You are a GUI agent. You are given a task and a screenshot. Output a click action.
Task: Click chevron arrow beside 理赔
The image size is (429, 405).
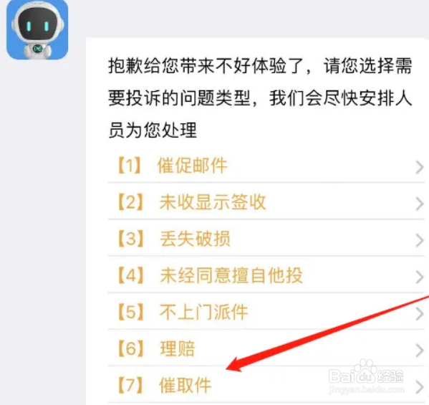pos(420,351)
